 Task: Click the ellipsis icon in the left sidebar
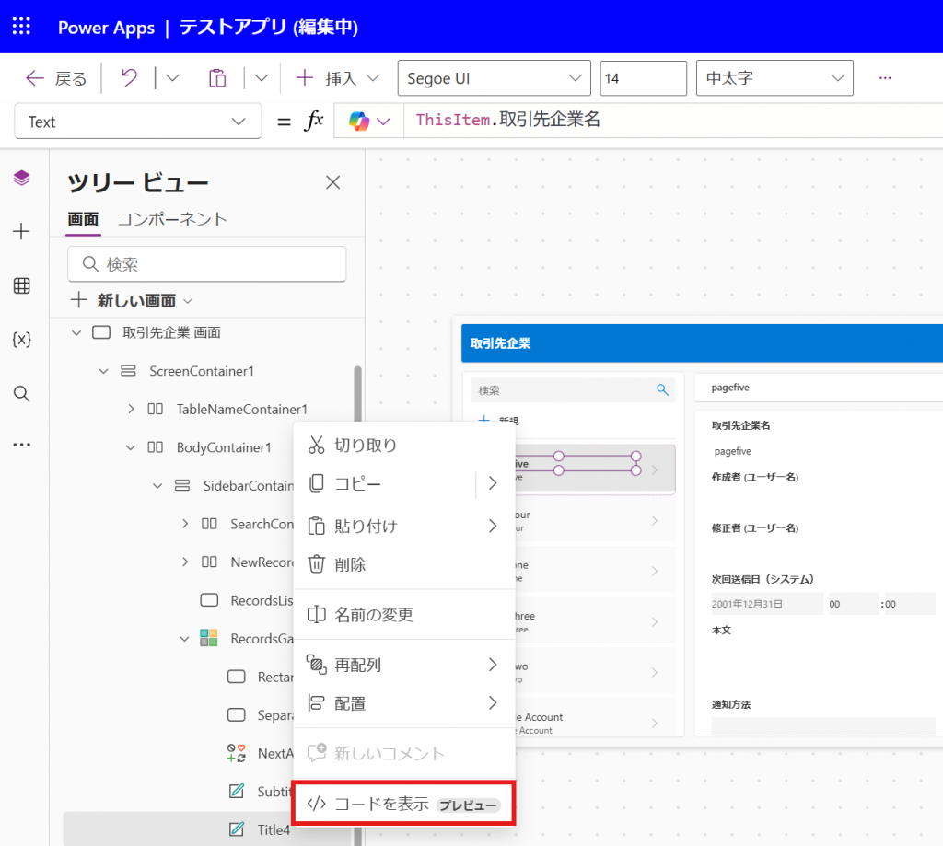pyautogui.click(x=20, y=445)
